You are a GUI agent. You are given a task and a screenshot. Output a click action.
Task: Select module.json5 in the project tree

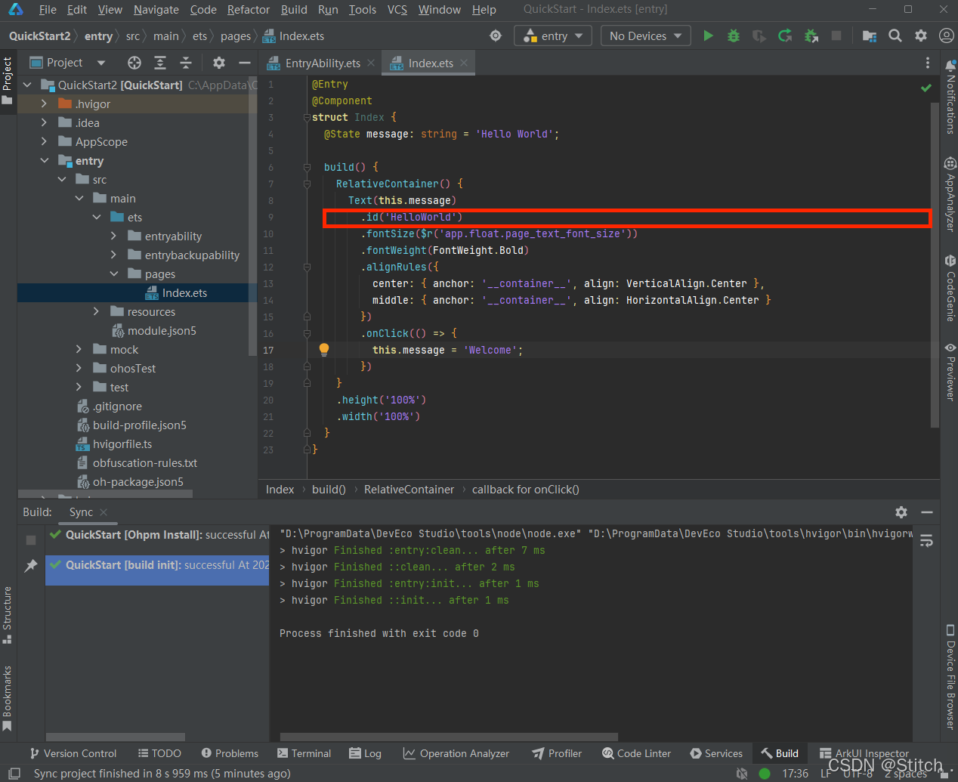161,331
